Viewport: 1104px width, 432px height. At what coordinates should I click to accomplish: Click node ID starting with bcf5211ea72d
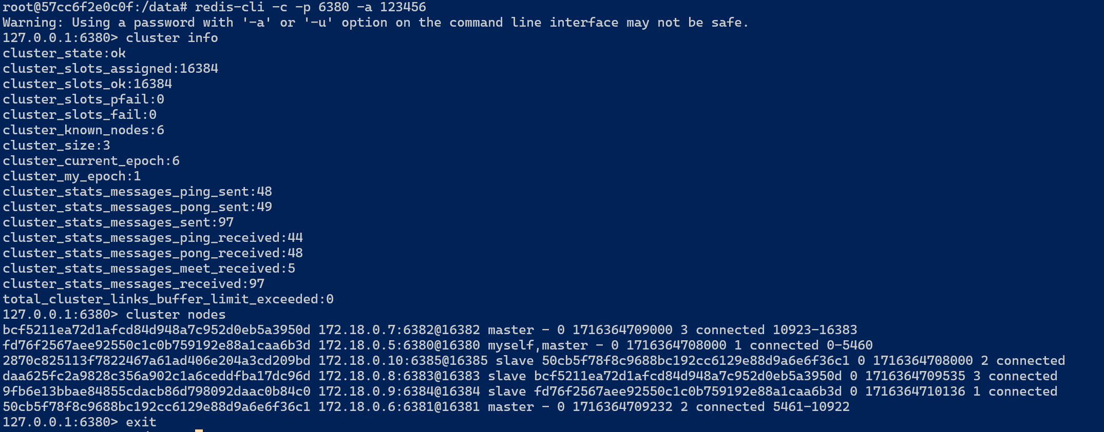pyautogui.click(x=157, y=330)
